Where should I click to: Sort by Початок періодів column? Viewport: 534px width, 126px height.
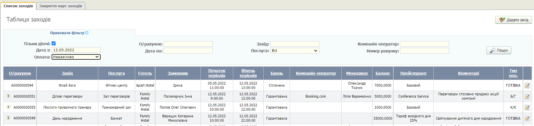(217, 73)
